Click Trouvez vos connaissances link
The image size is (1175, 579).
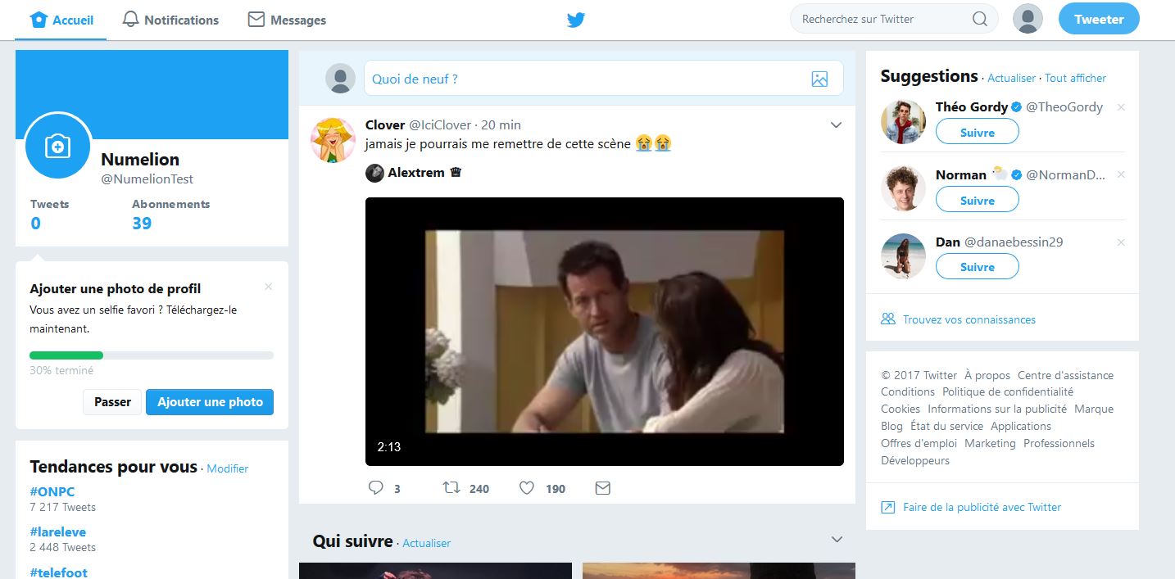coord(969,319)
